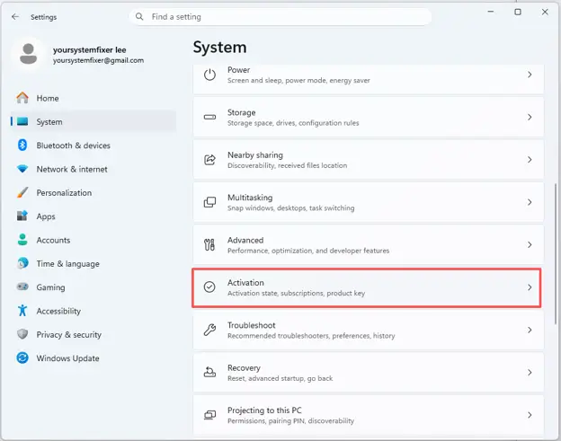Click 'Performance, optimization, and developer features' text
The width and height of the screenshot is (561, 441).
click(308, 251)
